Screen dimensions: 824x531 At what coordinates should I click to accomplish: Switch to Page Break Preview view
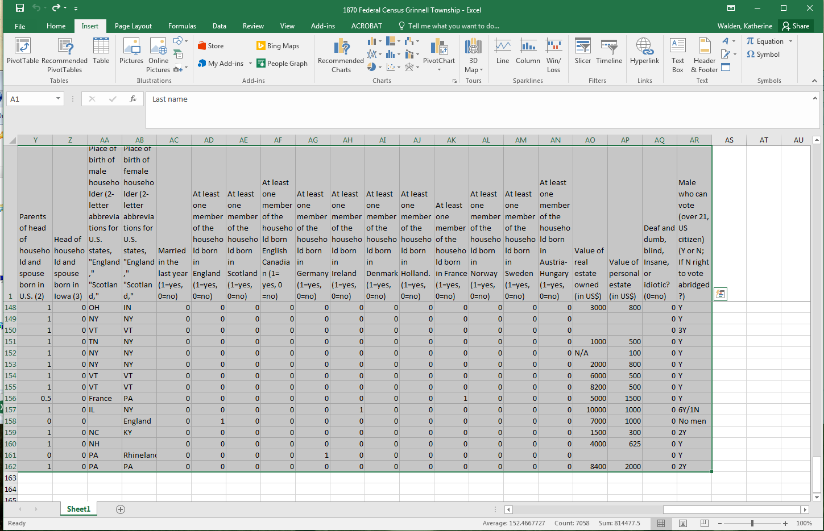(705, 523)
